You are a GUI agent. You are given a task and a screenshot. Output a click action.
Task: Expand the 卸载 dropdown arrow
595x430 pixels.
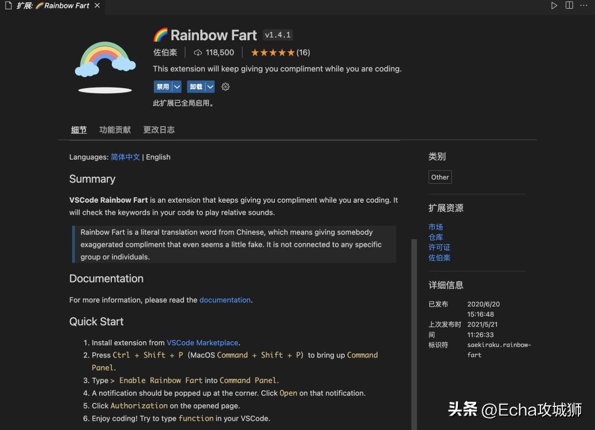210,87
